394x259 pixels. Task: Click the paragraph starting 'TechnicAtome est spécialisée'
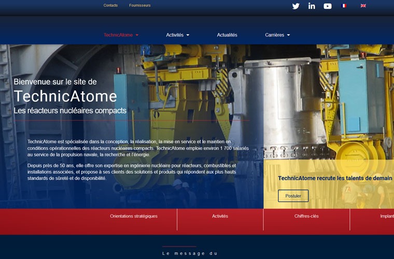click(138, 148)
